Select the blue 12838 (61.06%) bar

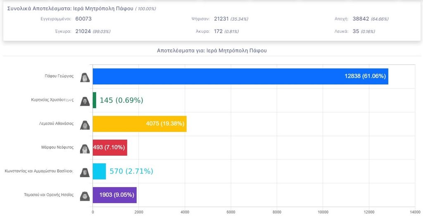[x=240, y=76]
